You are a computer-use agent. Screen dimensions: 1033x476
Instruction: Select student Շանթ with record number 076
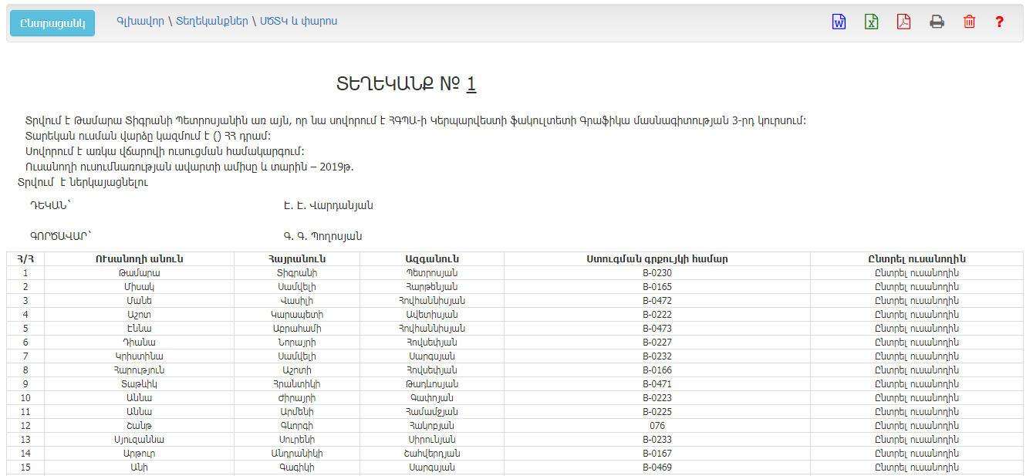coord(917,426)
